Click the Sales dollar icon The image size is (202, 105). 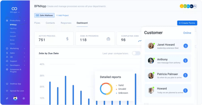pyautogui.click(x=7, y=53)
